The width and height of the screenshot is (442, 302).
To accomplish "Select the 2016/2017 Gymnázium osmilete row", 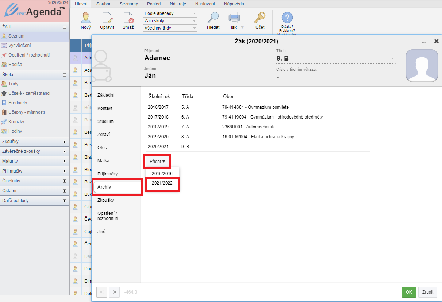I will [x=258, y=107].
